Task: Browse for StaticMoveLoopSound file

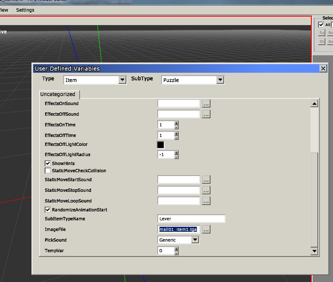Action: coord(206,201)
